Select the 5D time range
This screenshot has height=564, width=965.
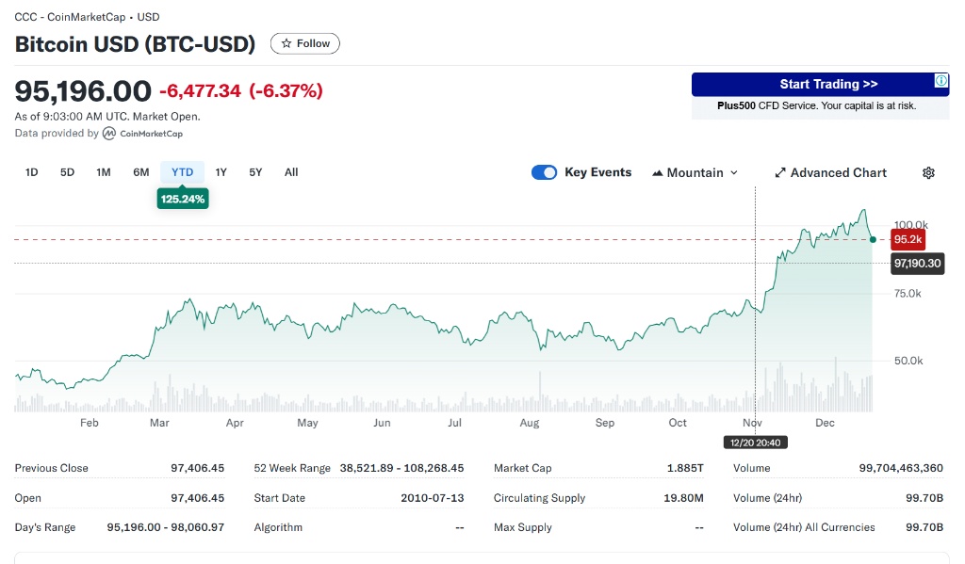pos(67,172)
